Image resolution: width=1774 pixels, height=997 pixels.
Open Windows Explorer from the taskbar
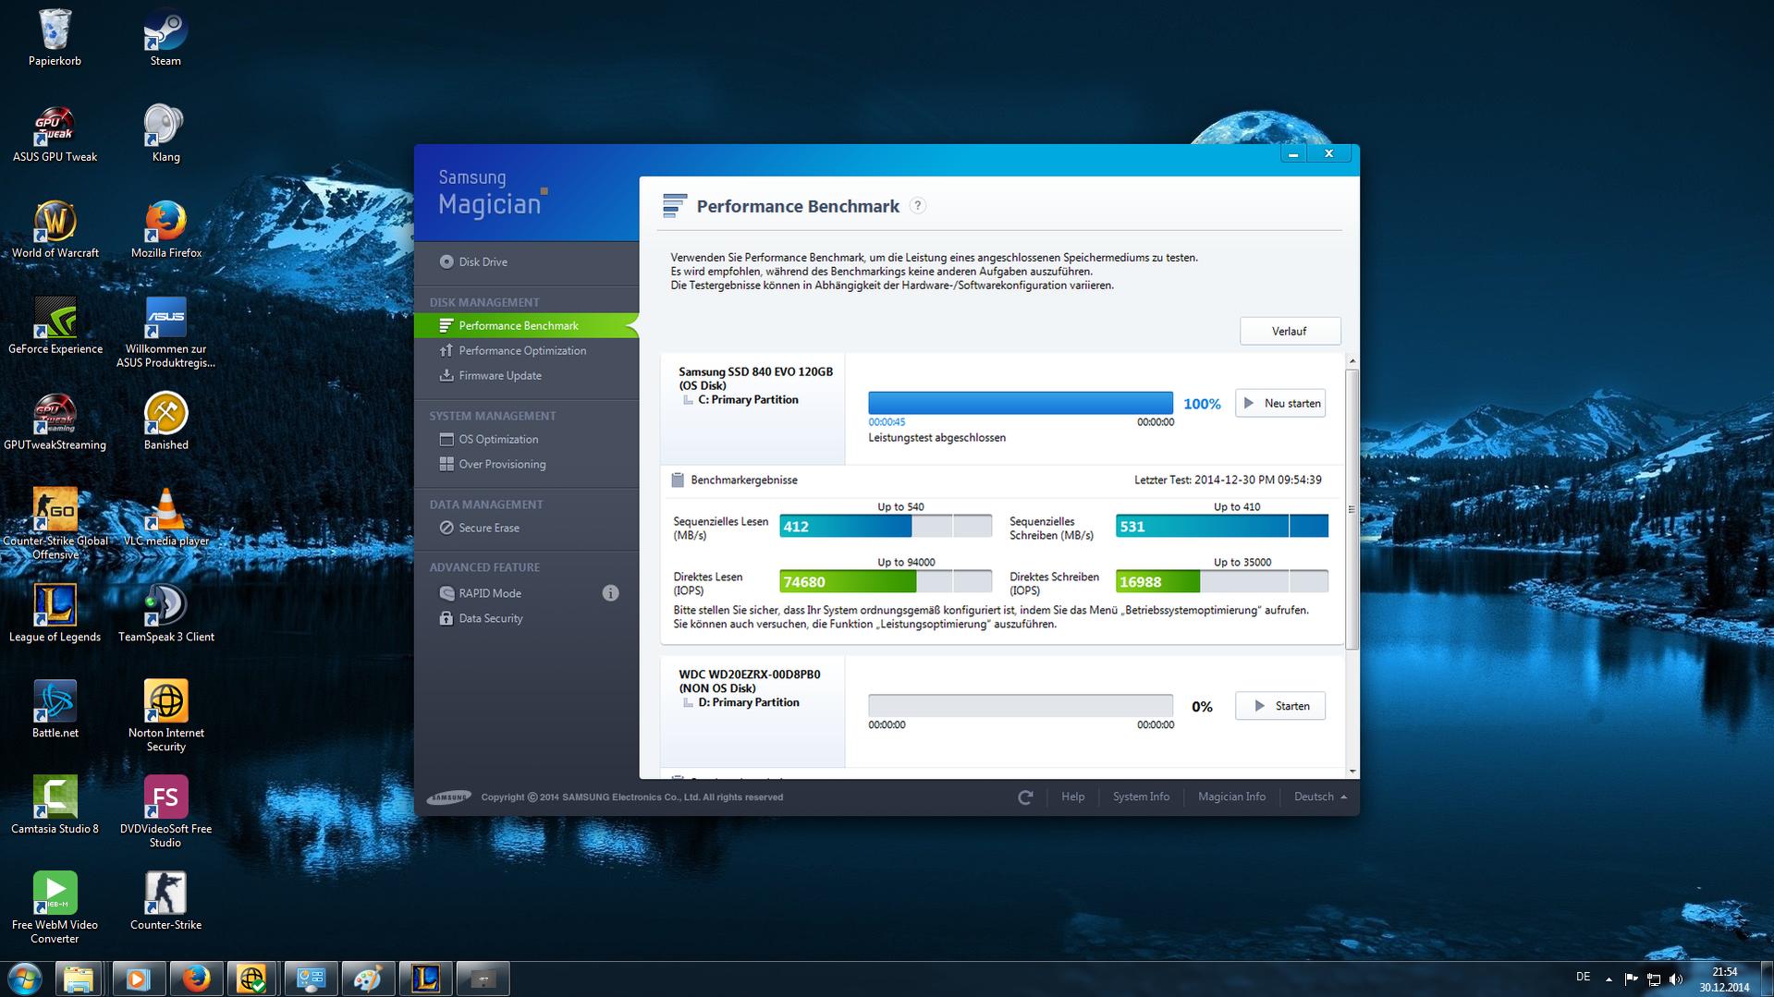(79, 979)
